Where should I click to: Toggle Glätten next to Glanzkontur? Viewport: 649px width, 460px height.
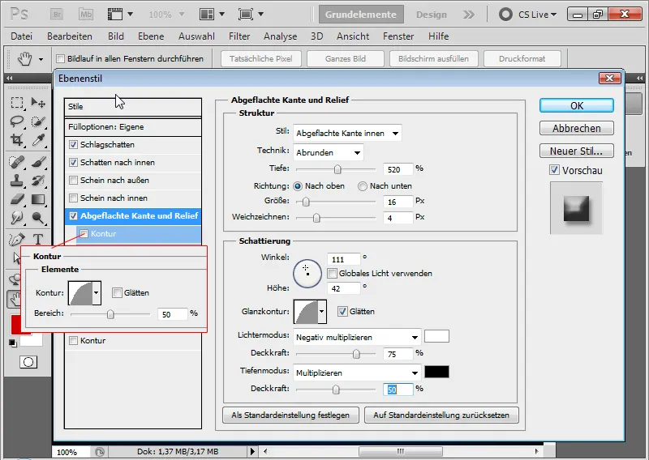342,311
